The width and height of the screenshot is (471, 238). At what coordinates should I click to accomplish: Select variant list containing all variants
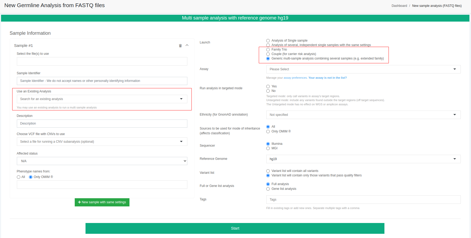(268, 171)
